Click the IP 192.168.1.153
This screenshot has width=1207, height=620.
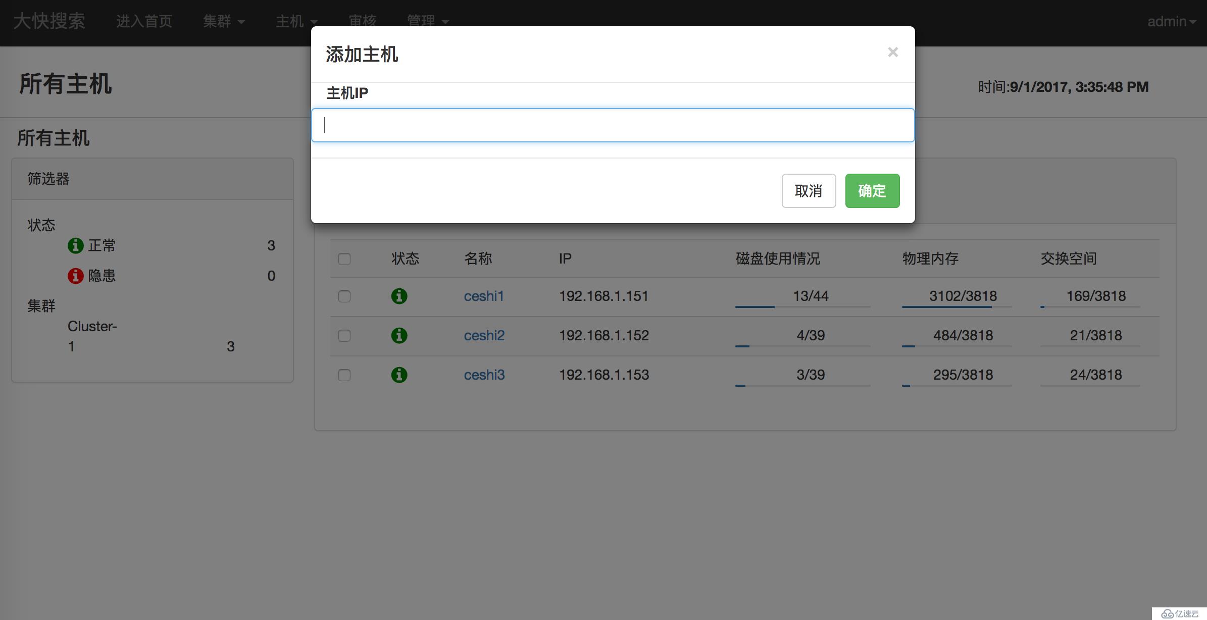click(603, 375)
